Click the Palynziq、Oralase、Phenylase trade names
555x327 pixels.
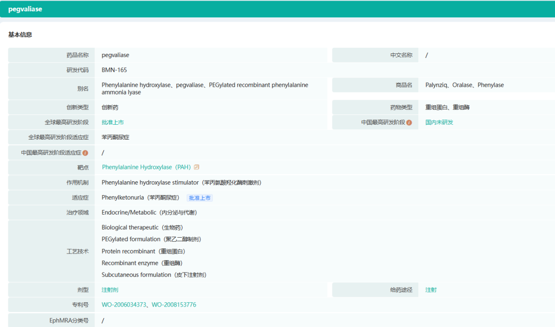[465, 85]
